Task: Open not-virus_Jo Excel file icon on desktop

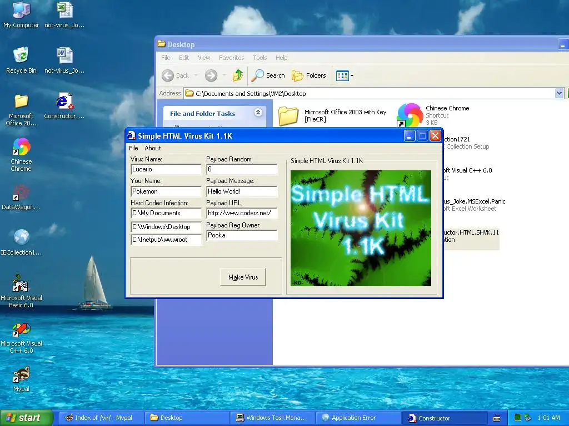Action: pos(64,14)
